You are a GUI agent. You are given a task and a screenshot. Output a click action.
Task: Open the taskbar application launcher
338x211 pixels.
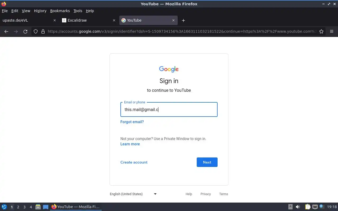pyautogui.click(x=4, y=207)
